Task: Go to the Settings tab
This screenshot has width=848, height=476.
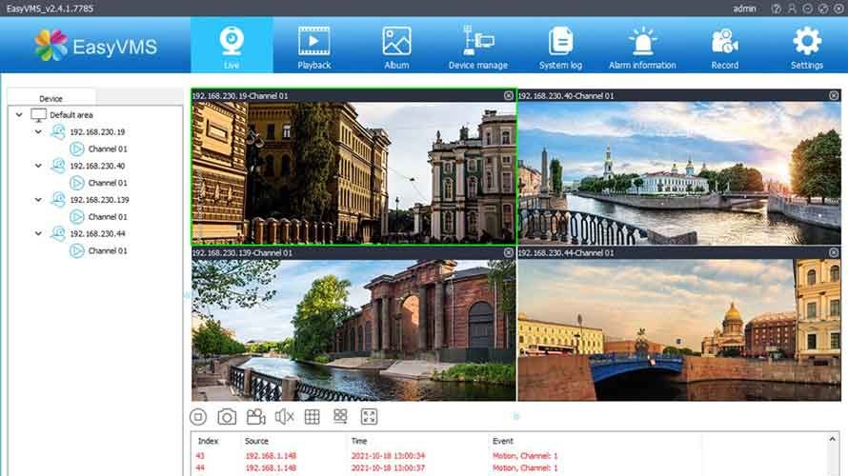Action: point(806,47)
